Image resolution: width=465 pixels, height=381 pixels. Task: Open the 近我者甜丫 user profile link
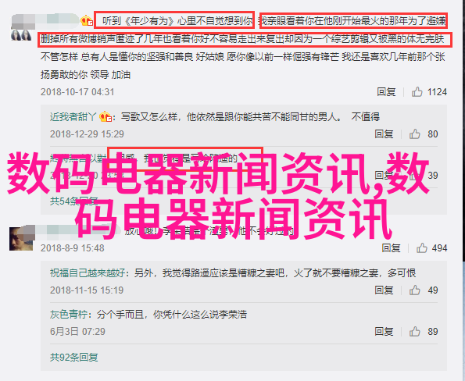[73, 117]
